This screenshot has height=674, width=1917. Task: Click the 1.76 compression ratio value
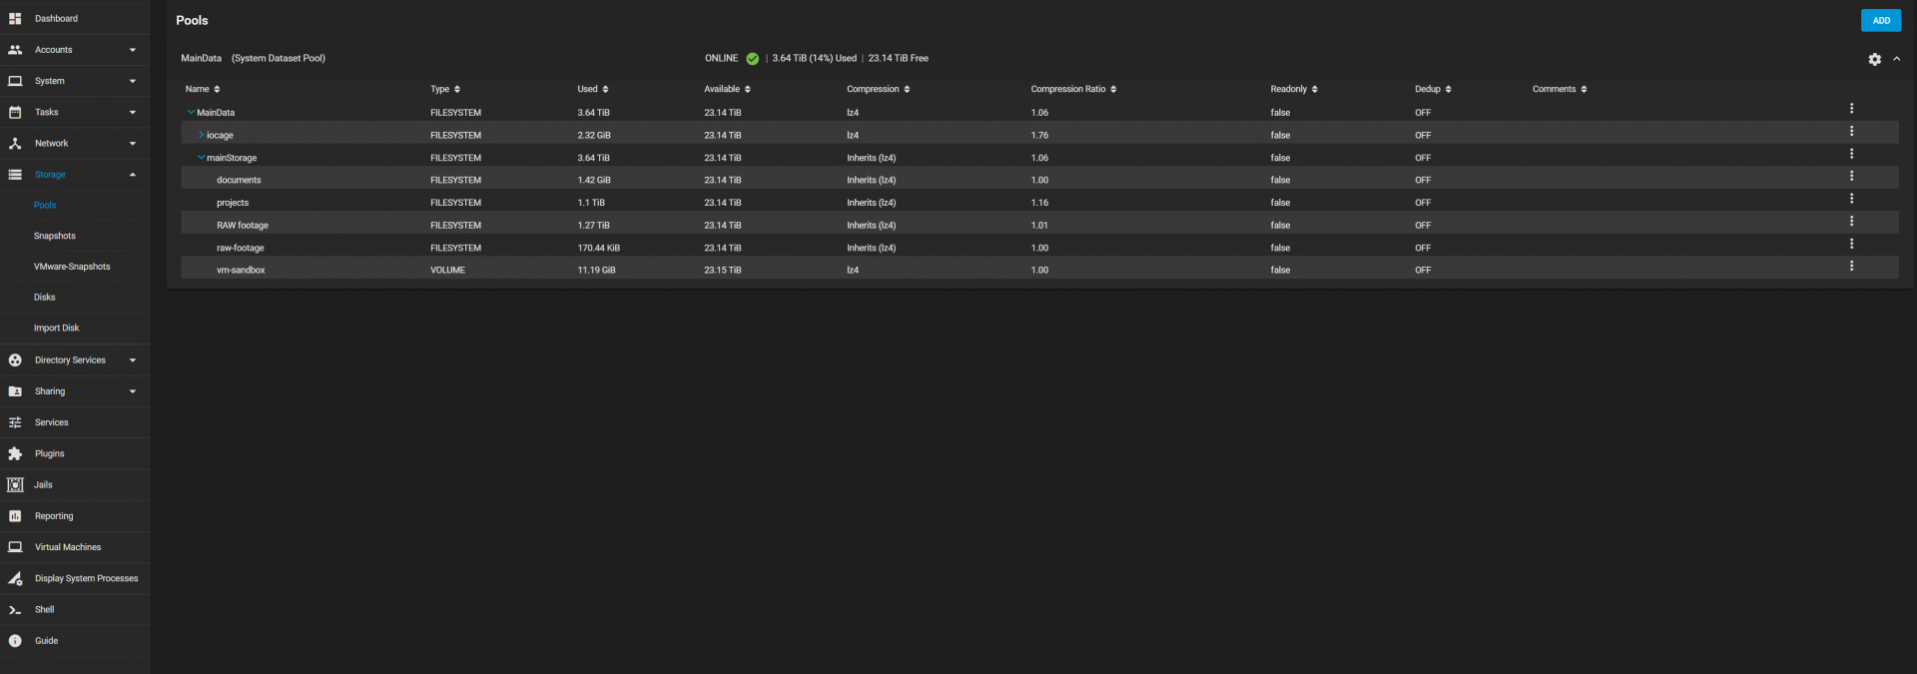(x=1039, y=135)
